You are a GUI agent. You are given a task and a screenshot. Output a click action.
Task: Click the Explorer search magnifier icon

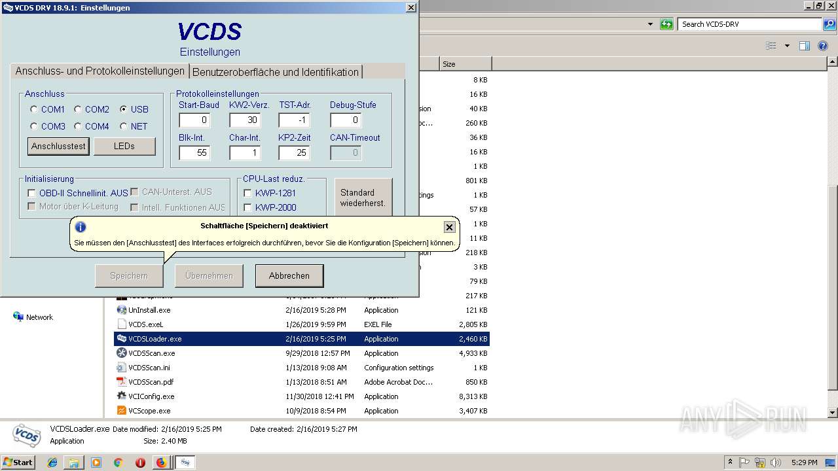829,24
